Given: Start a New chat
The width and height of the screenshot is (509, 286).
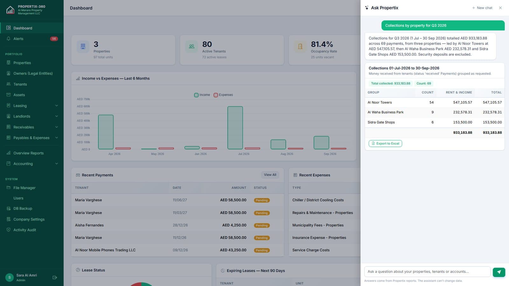Looking at the screenshot, I should (x=482, y=8).
